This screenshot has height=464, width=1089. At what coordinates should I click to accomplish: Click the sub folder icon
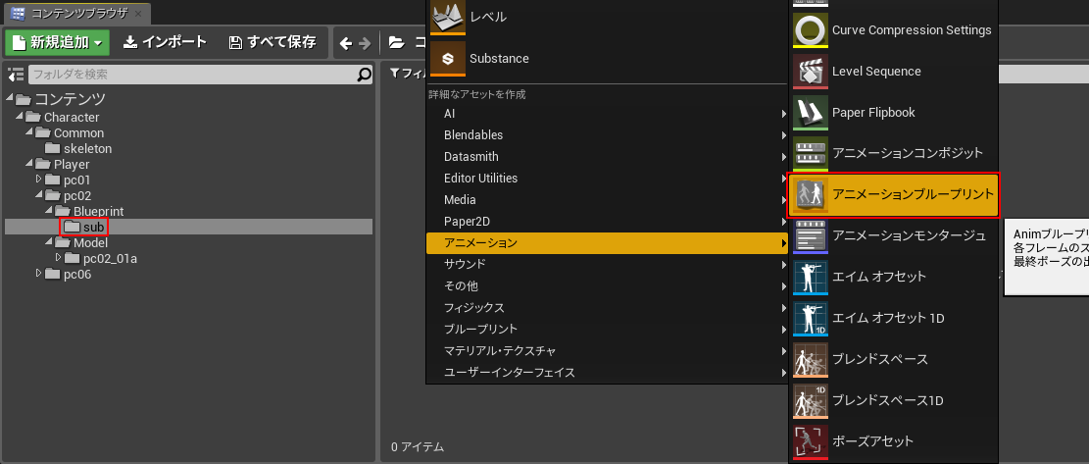click(72, 228)
